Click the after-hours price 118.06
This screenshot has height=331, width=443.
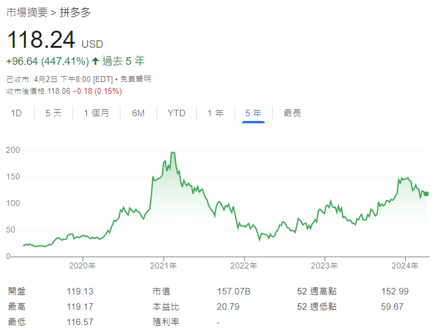(58, 91)
